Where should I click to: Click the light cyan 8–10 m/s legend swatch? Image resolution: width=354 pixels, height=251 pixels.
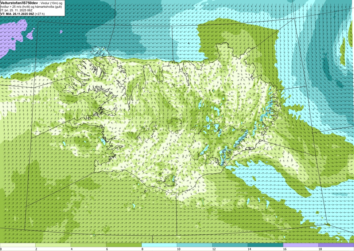(159, 245)
